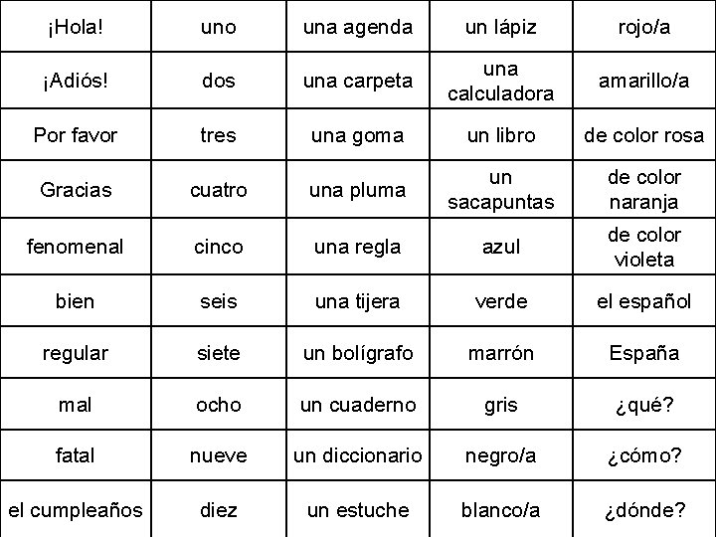The image size is (716, 537).
Task: Click the ¡Hola! cell
Action: pyautogui.click(x=76, y=27)
